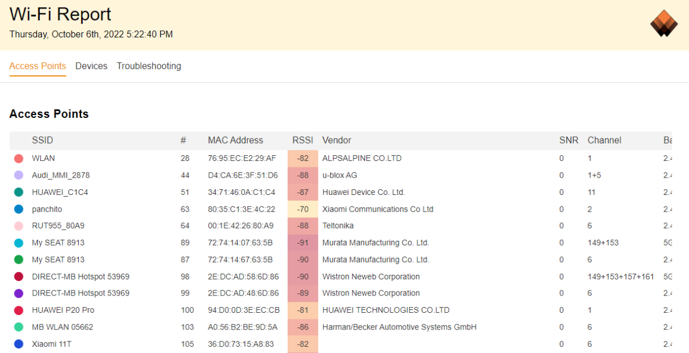The width and height of the screenshot is (689, 353).
Task: Click the Channel column header
Action: (604, 140)
